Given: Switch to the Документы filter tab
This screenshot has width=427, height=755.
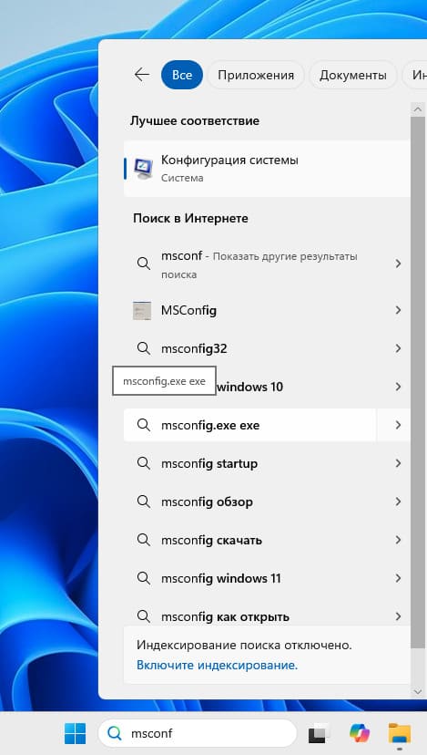Looking at the screenshot, I should click(x=353, y=75).
